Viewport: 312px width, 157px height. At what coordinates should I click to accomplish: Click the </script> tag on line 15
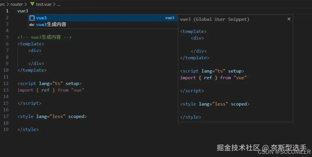pos(30,103)
